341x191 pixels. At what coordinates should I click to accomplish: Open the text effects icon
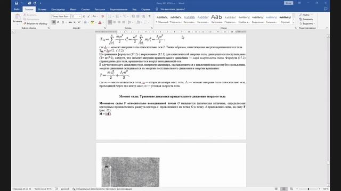(85, 22)
